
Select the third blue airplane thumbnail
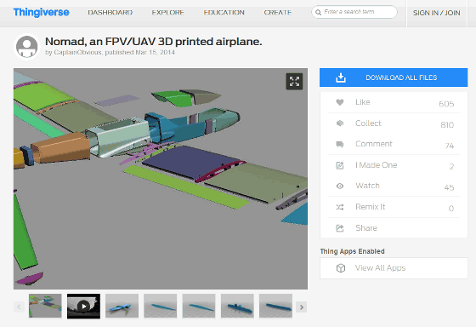(x=199, y=306)
